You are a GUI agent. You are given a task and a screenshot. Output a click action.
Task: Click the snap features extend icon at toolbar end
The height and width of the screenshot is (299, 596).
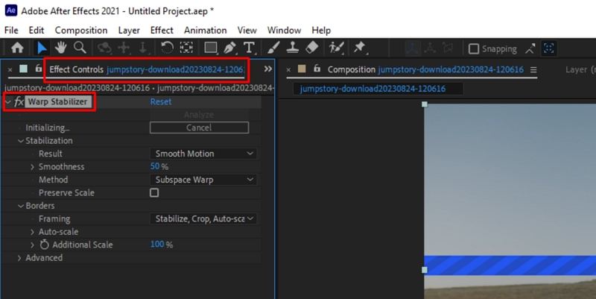[x=548, y=48]
